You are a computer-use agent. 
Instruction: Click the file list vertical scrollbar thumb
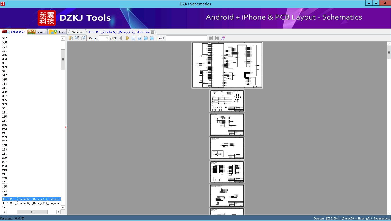pyautogui.click(x=63, y=59)
